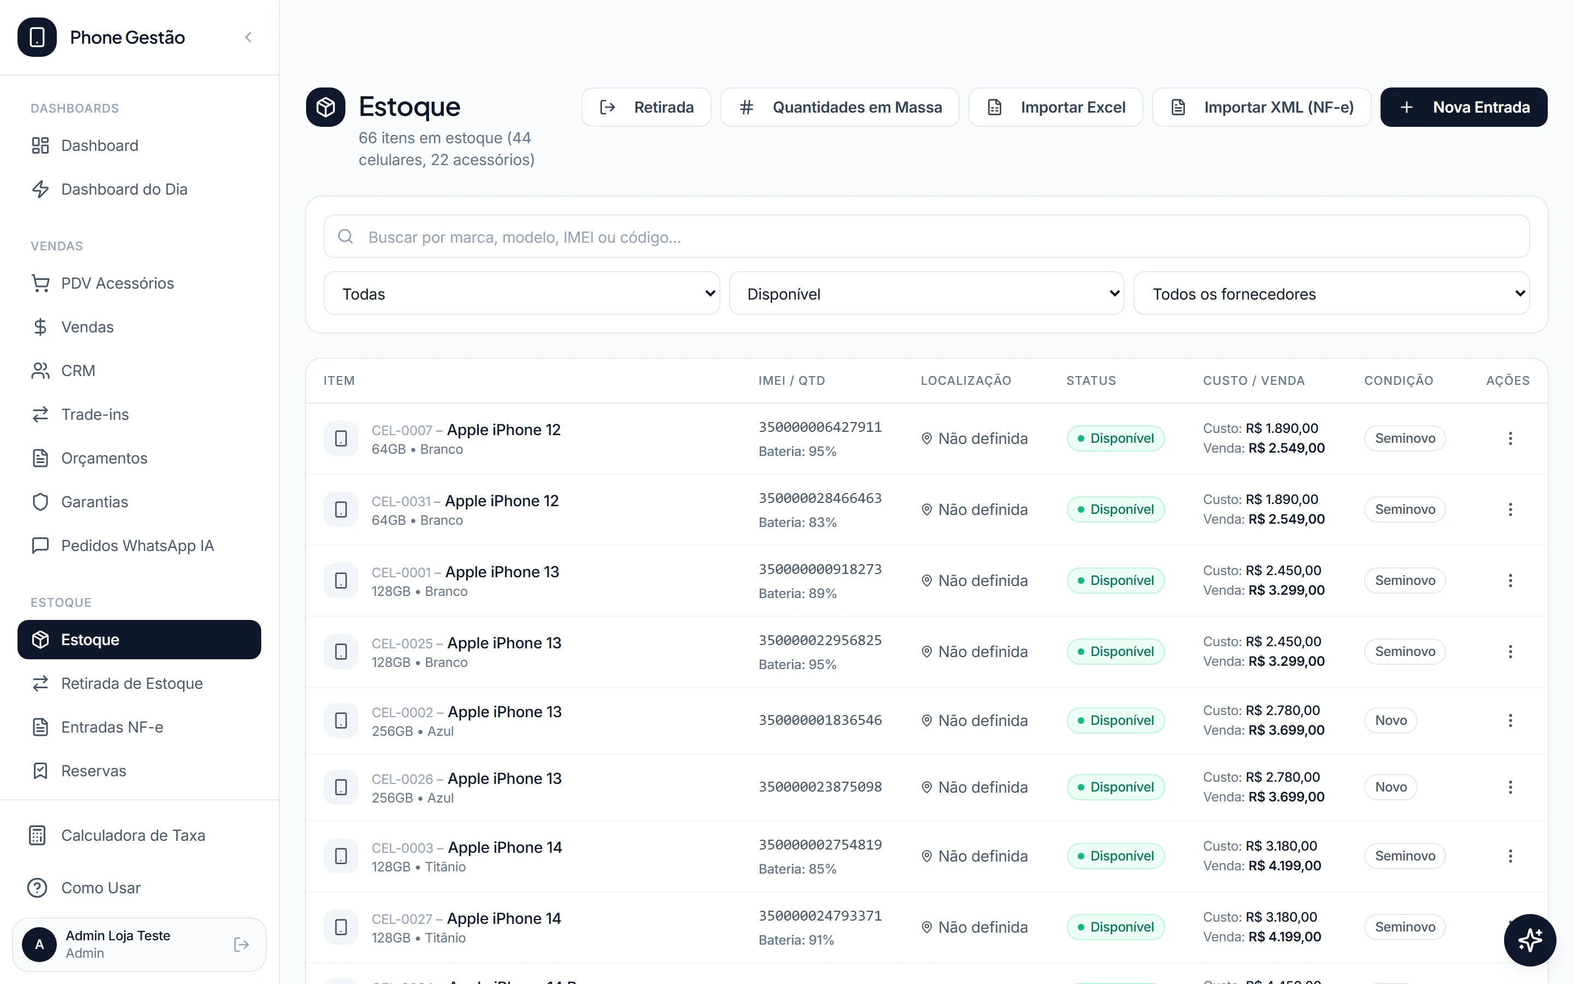Navigate to CRM
The image size is (1574, 984).
(139, 370)
